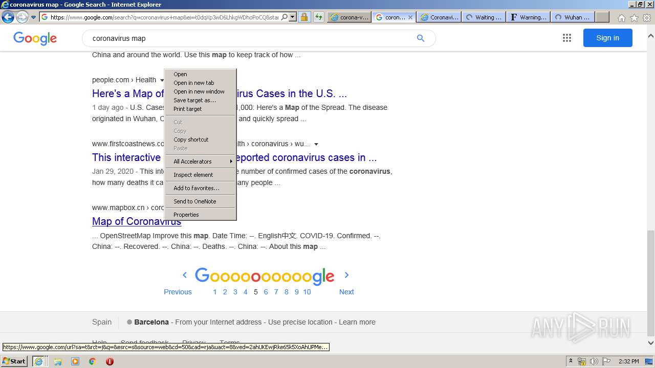
Task: Expand the All Accelerators submenu
Action: click(x=200, y=162)
